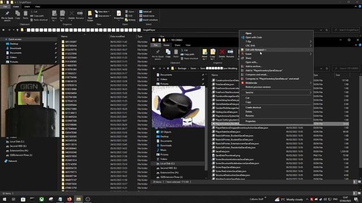The height and width of the screenshot is (203, 362).
Task: Open New item dropdown in SinglePlayer ribbon
Action: tap(102, 11)
